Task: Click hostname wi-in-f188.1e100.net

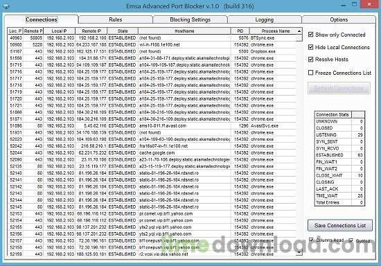Action: pos(159,45)
